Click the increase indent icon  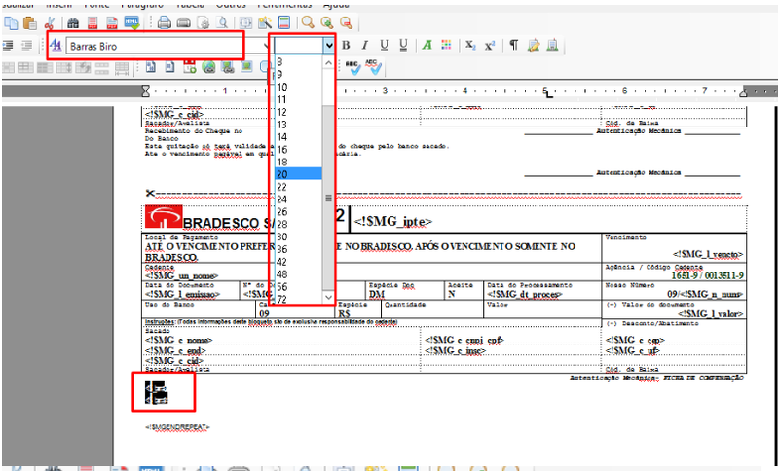(x=8, y=46)
